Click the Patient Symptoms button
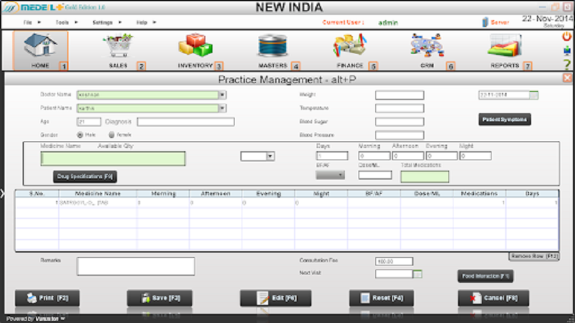This screenshot has width=575, height=323. tap(505, 120)
